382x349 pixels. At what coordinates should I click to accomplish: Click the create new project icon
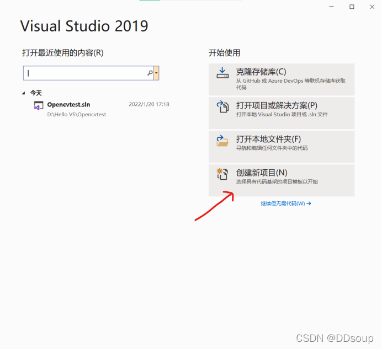coord(222,174)
